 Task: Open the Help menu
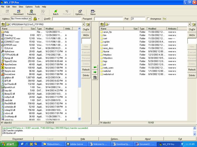[44, 7]
